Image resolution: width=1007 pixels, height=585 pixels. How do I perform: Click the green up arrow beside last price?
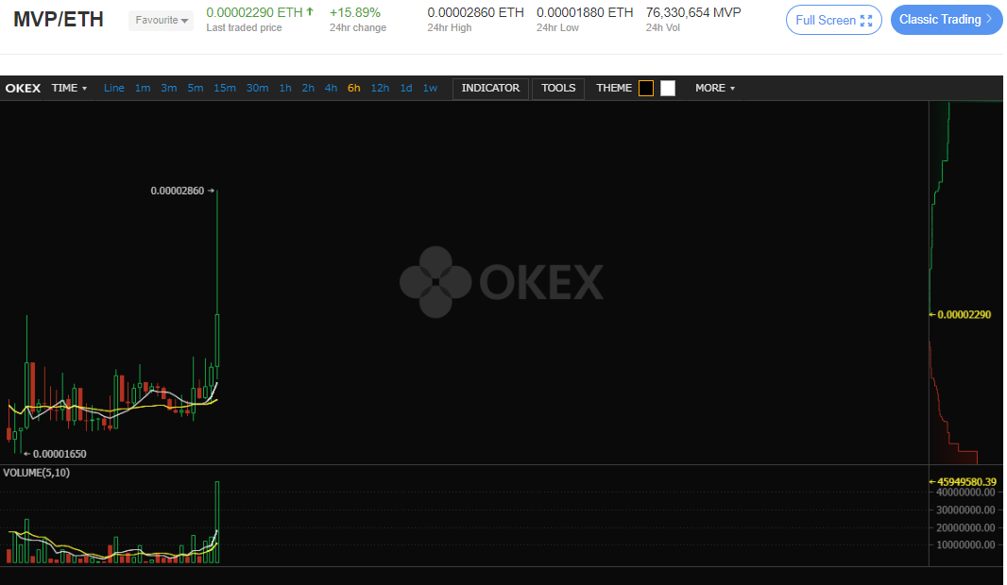pyautogui.click(x=310, y=12)
